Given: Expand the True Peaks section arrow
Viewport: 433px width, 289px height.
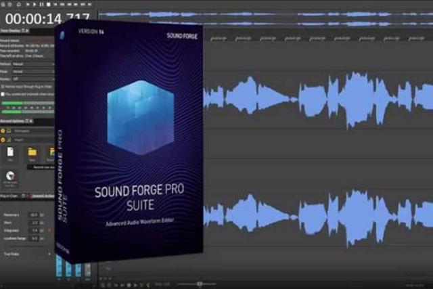Looking at the screenshot, I should pyautogui.click(x=50, y=254).
